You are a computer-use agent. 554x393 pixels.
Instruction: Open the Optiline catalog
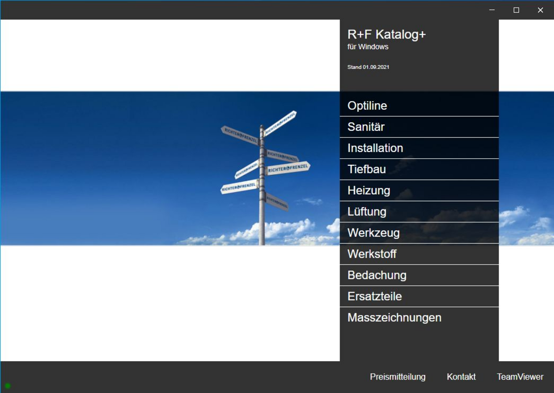pos(419,106)
